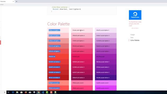Select the pink darken-2 swatch
This screenshot has width=167, height=94.
coord(82,67)
